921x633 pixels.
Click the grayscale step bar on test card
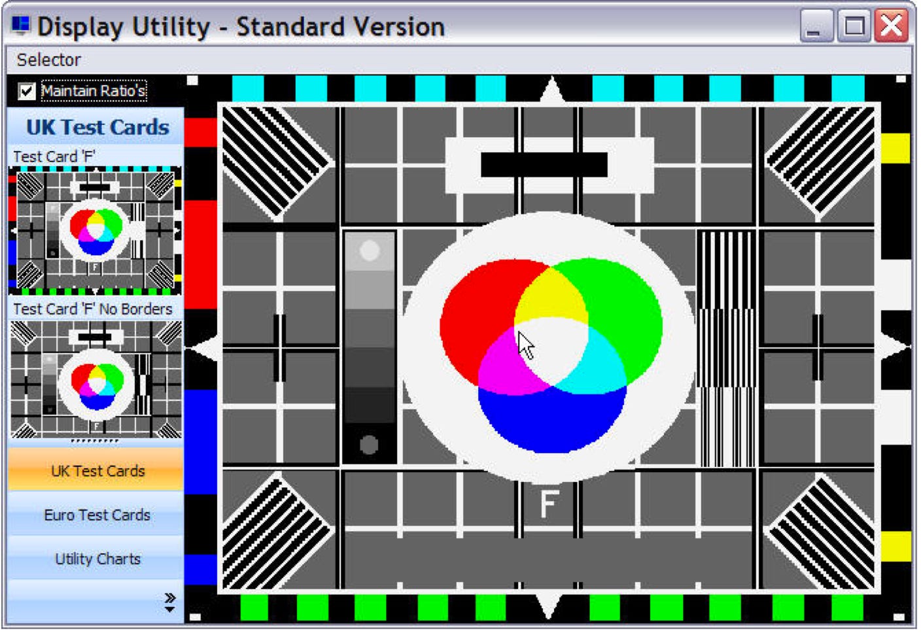pyautogui.click(x=370, y=347)
